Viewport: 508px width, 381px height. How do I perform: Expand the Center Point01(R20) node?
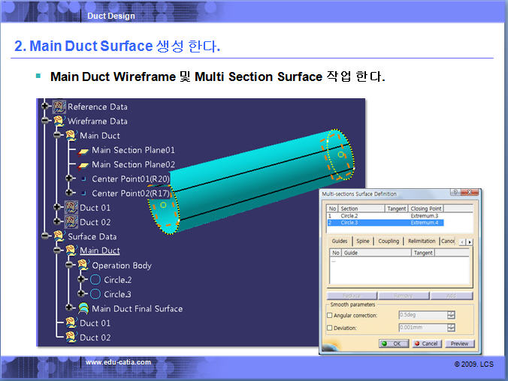[x=70, y=178]
